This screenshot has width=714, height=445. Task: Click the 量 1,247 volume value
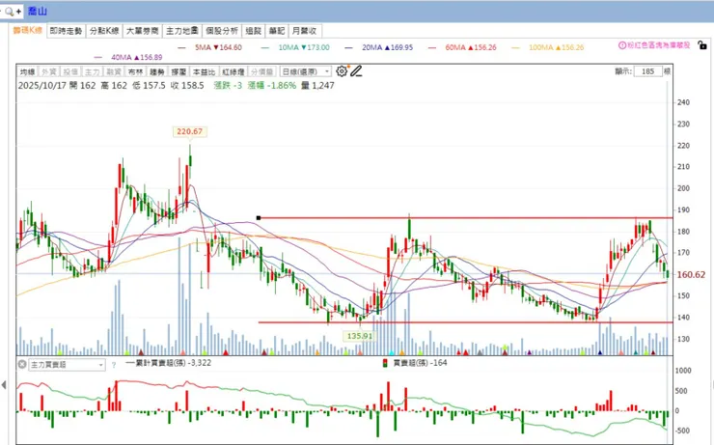click(x=317, y=86)
